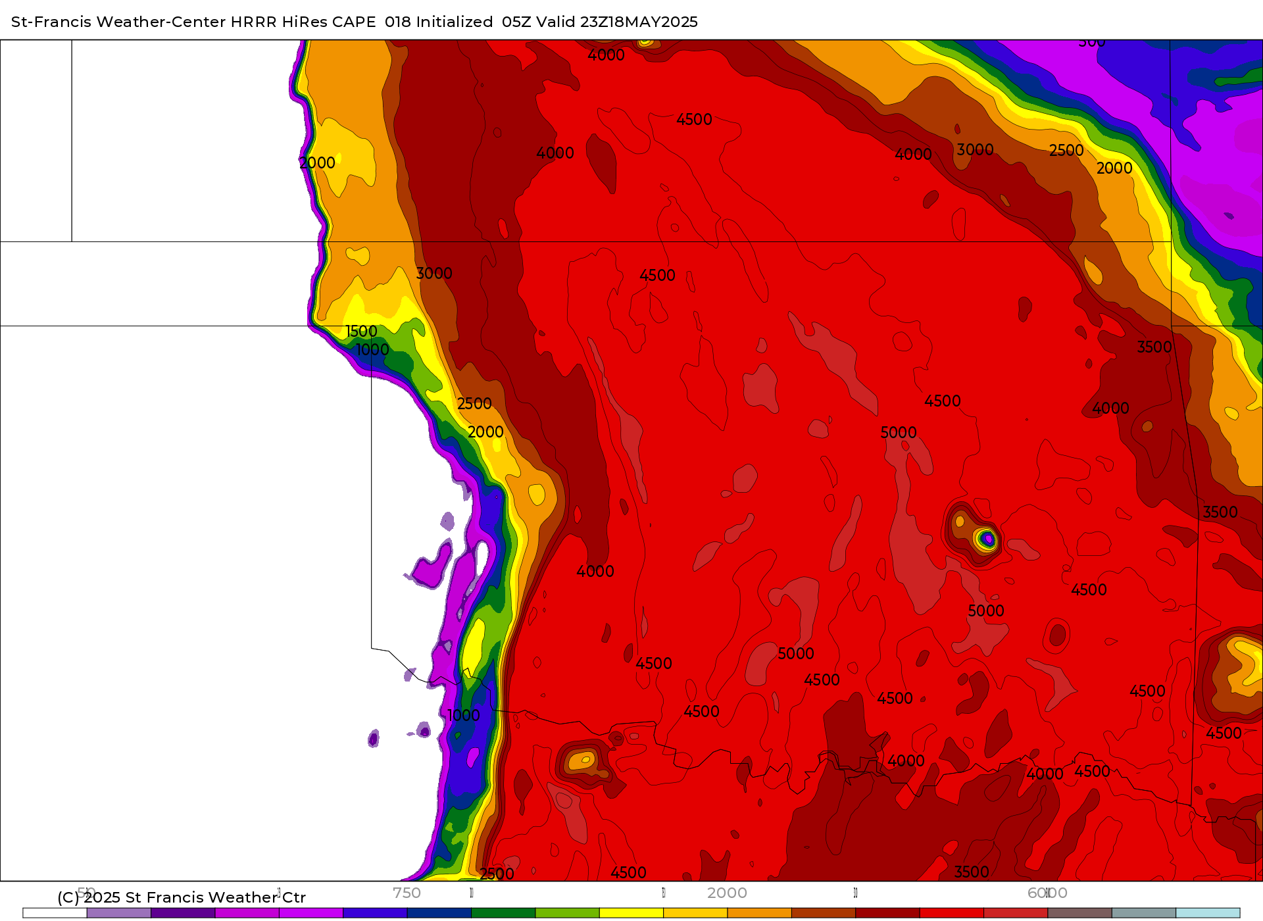
Task: Click the dark green color scale swatch
Action: point(503,912)
